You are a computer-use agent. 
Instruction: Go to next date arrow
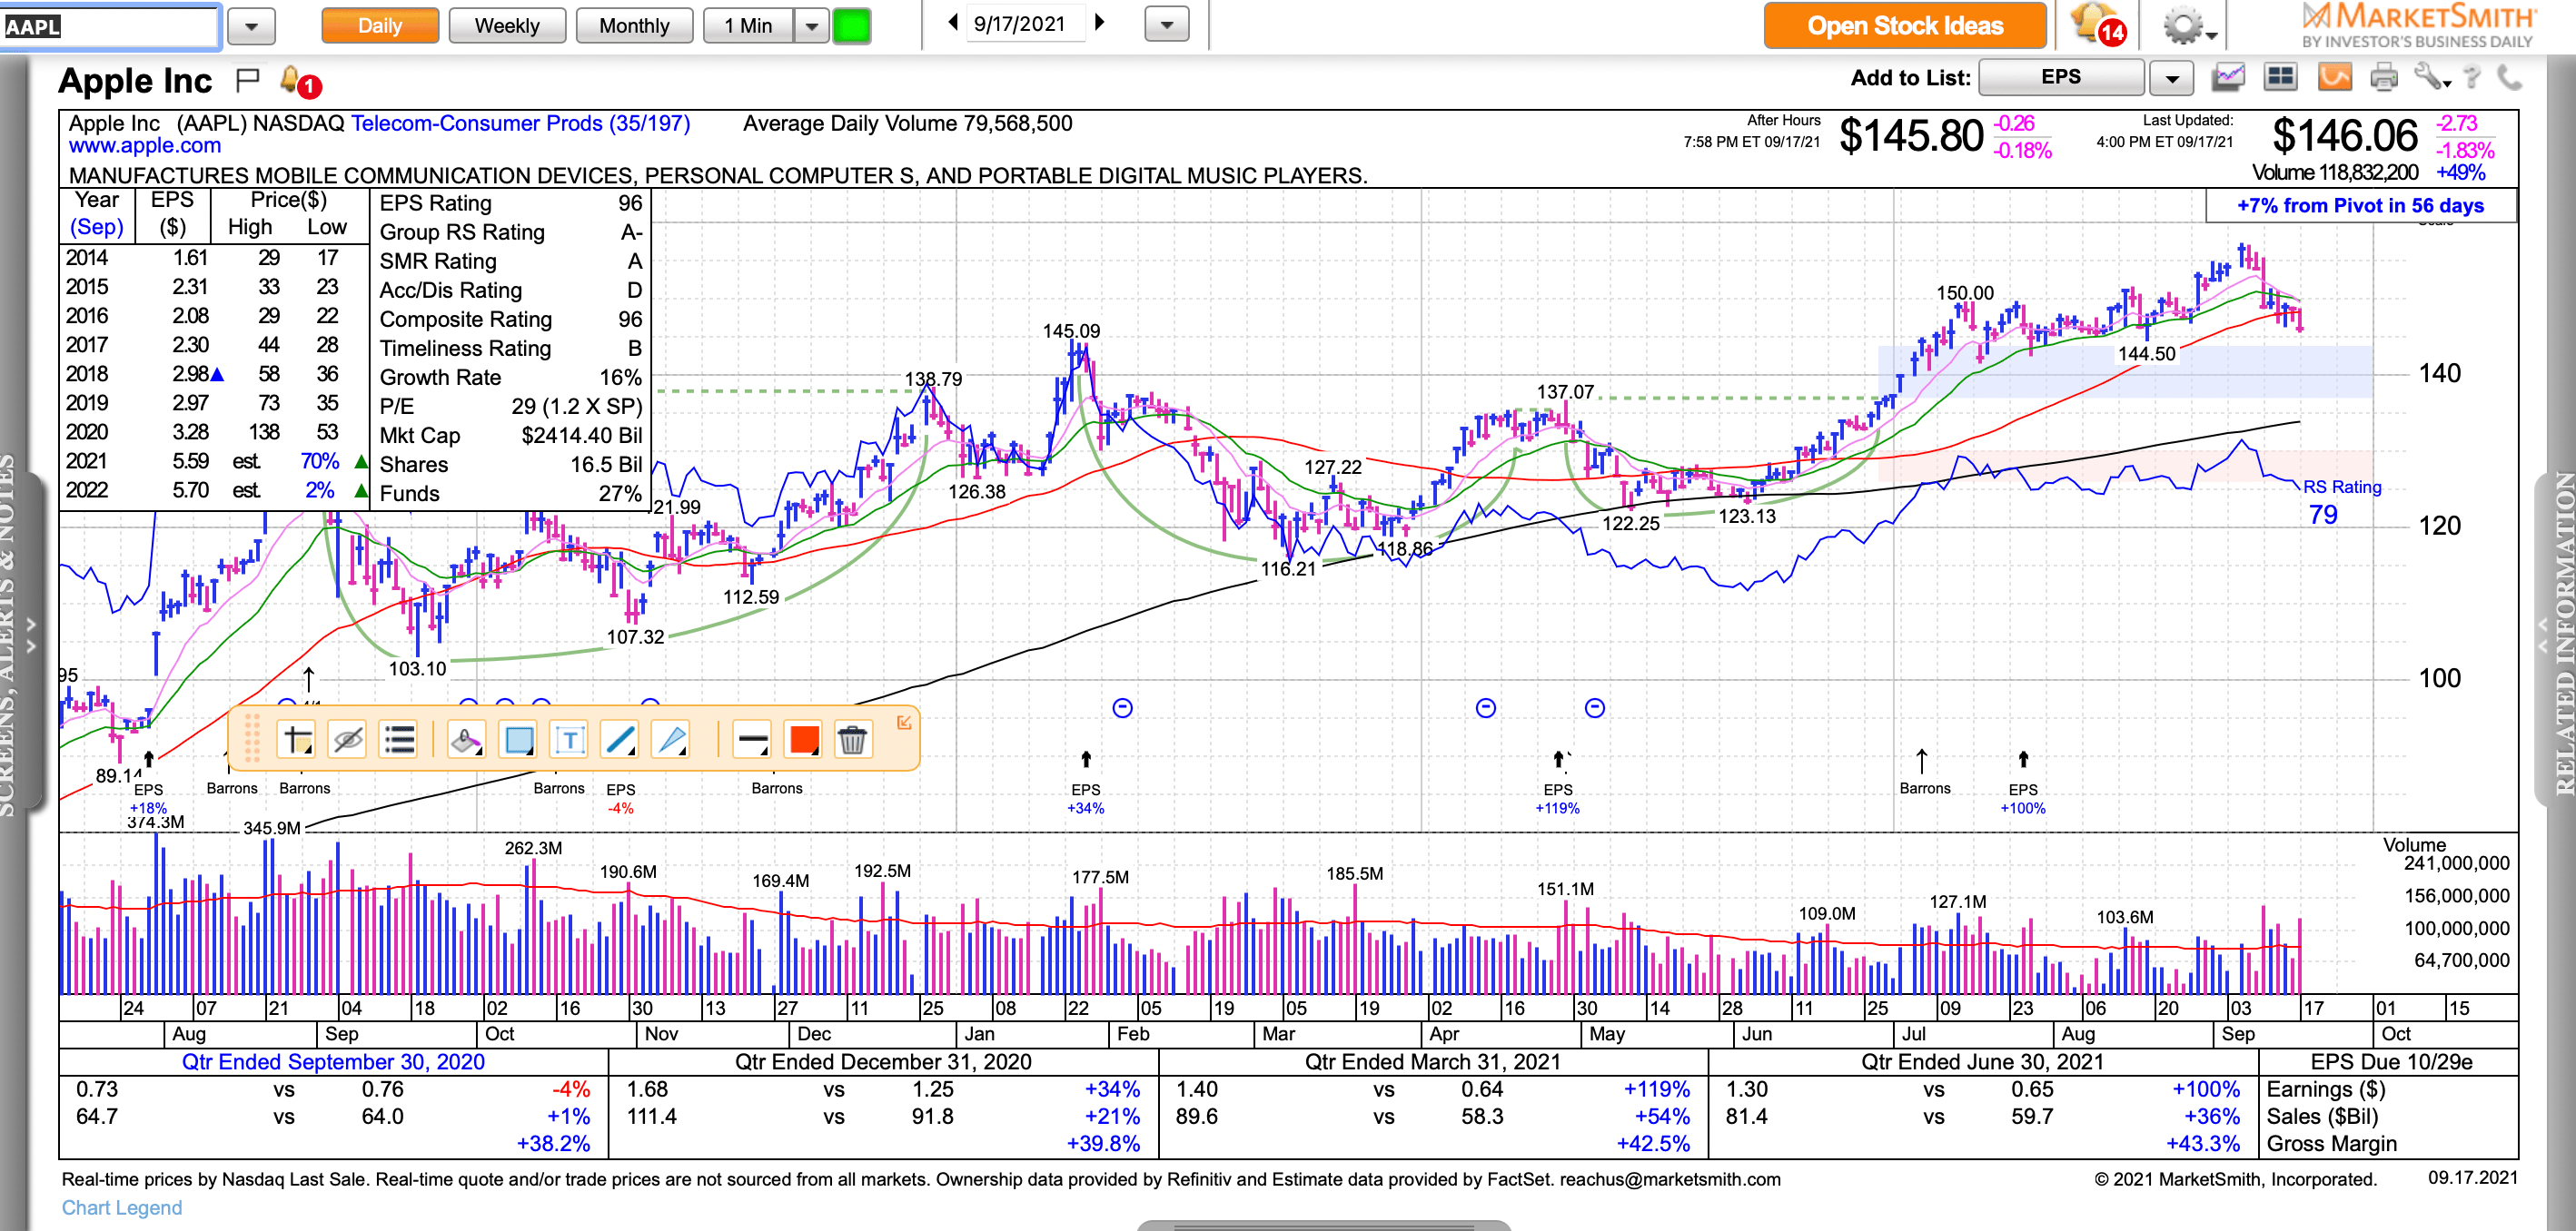[x=1100, y=23]
